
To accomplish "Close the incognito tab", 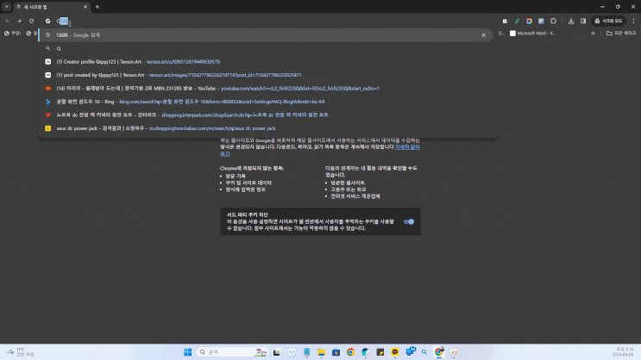I will 85,7.
